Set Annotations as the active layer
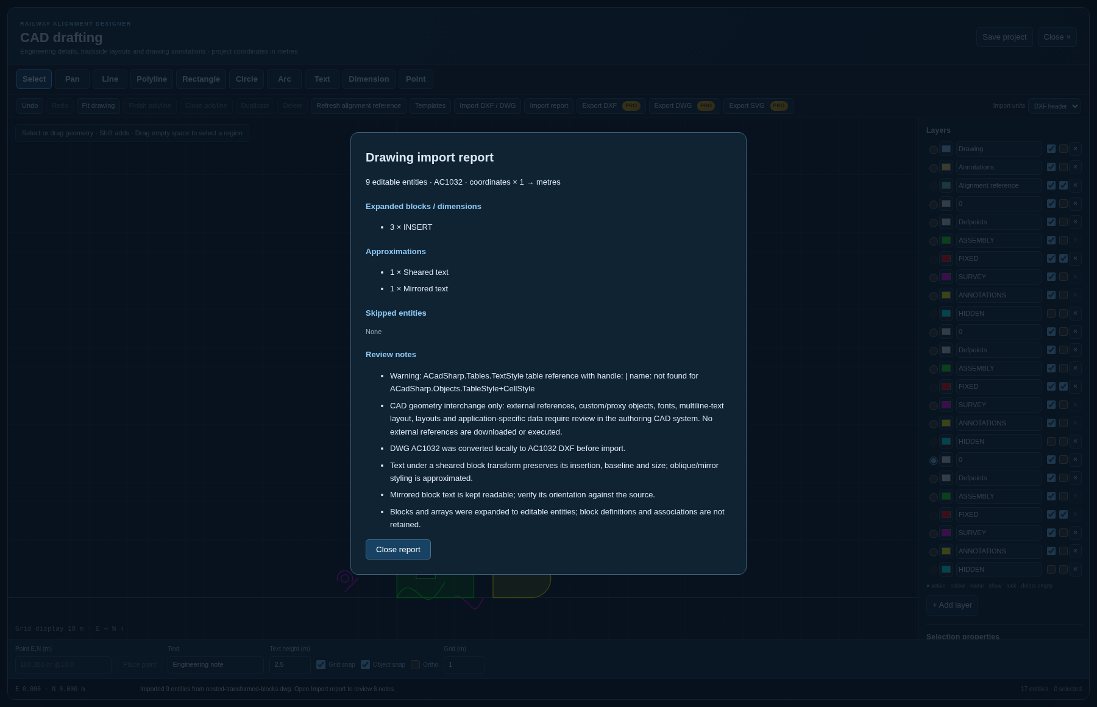The height and width of the screenshot is (707, 1097). 934,168
